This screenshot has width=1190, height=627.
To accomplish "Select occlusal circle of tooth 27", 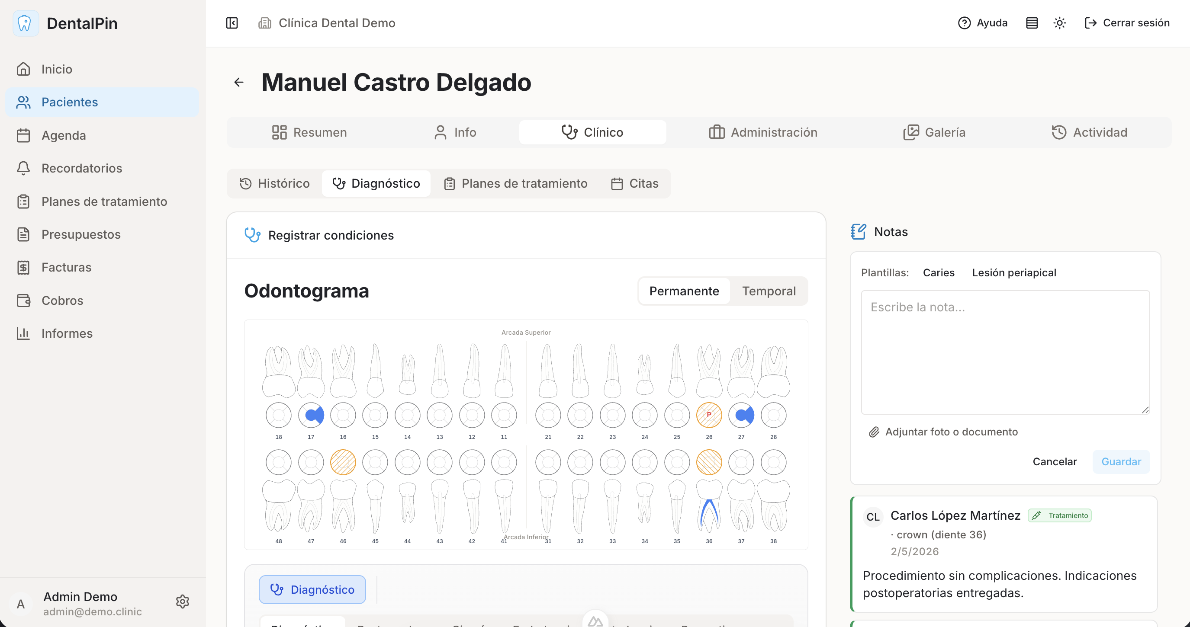I will 741,415.
